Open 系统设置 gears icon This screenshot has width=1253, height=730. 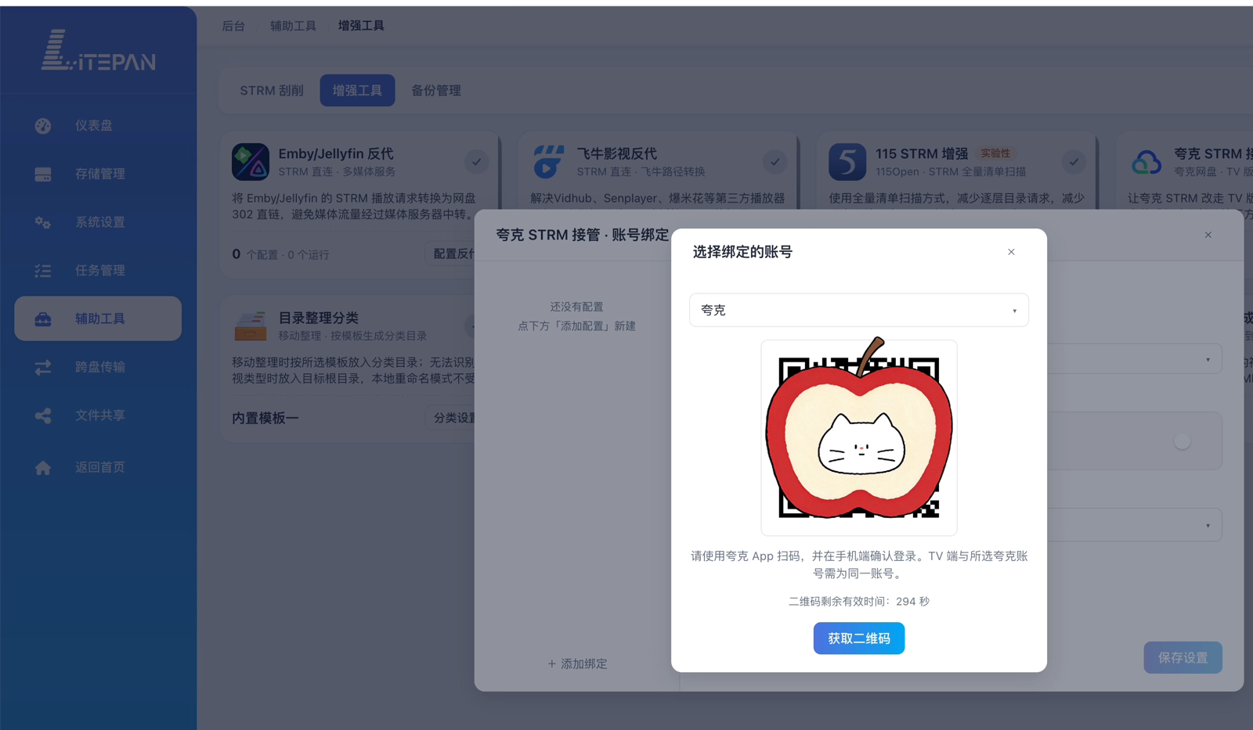coord(43,222)
